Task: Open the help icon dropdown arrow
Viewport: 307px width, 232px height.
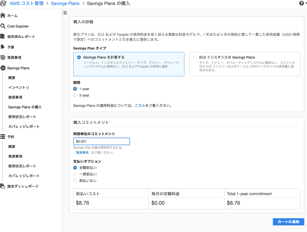Action: point(305,4)
